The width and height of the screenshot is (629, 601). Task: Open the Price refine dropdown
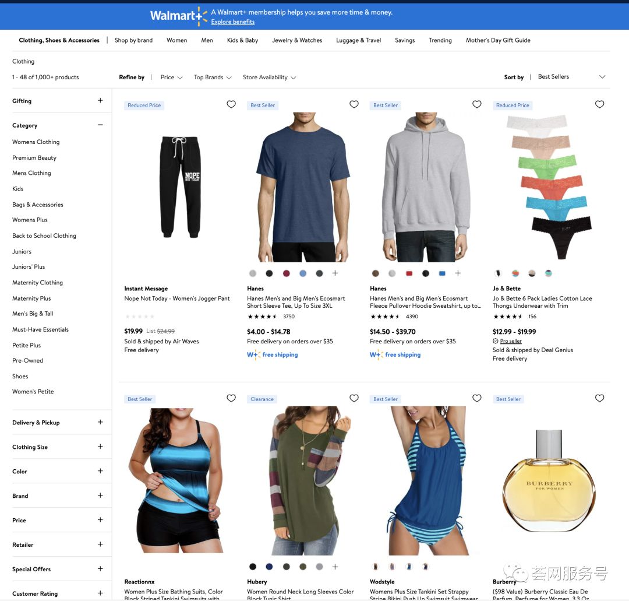(x=171, y=78)
